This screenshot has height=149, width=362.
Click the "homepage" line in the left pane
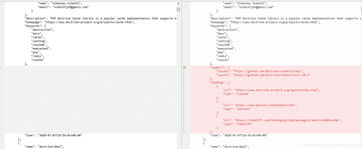(x=80, y=22)
